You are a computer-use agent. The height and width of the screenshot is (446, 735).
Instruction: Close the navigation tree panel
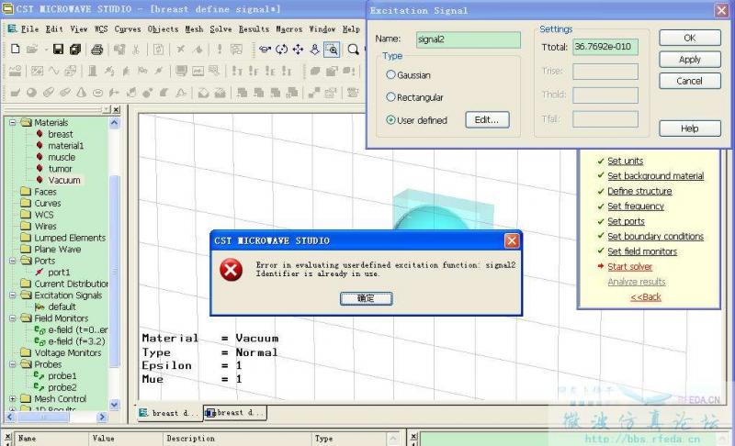(117, 109)
